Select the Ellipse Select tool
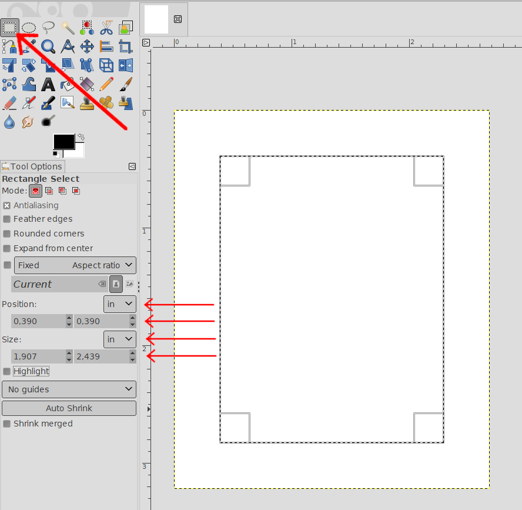This screenshot has width=522, height=510. click(x=29, y=28)
